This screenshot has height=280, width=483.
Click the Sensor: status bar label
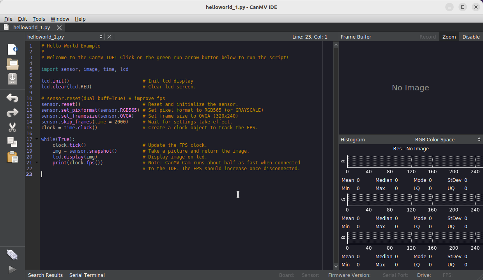tap(310, 275)
